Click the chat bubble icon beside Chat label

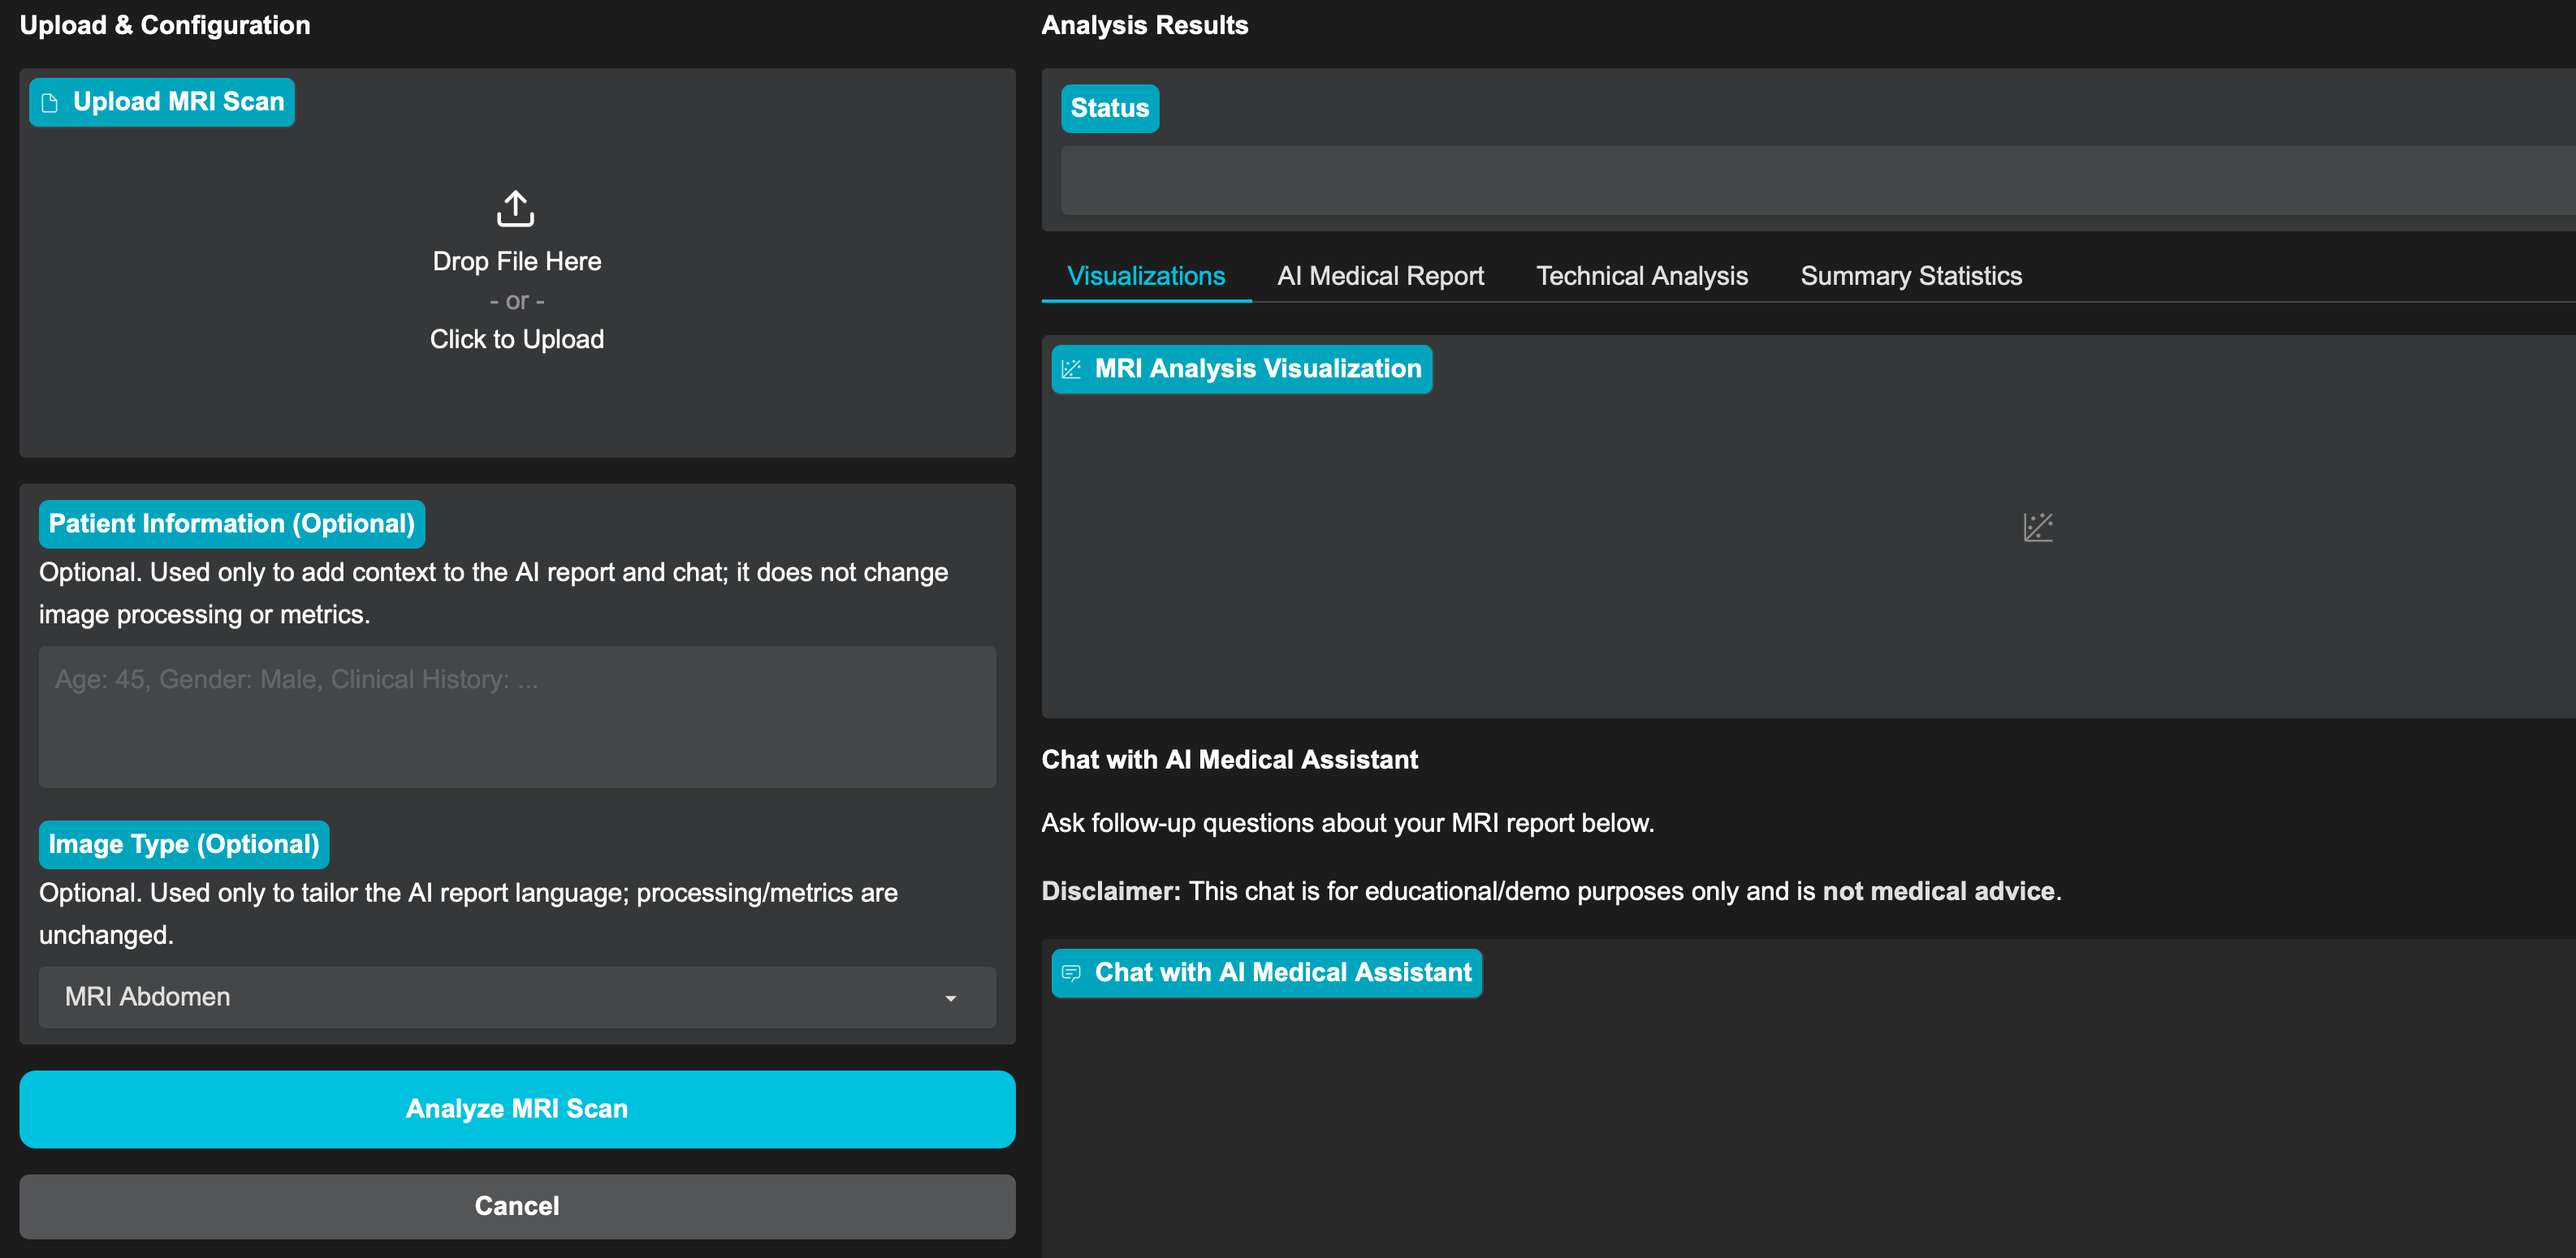[1071, 972]
